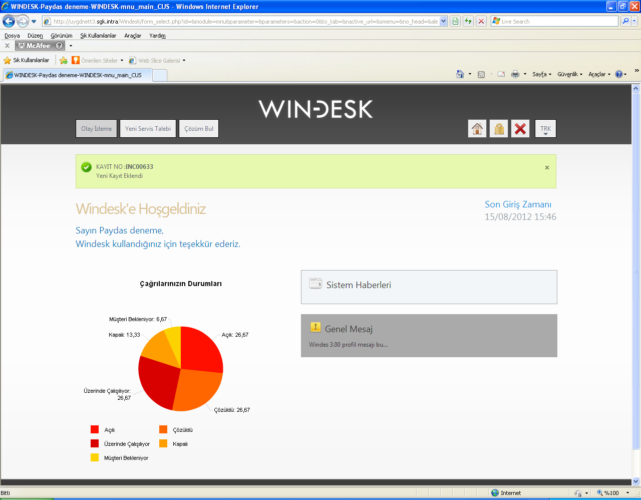This screenshot has height=500, width=641.
Task: Click the WINDESK logo
Action: coord(316,109)
